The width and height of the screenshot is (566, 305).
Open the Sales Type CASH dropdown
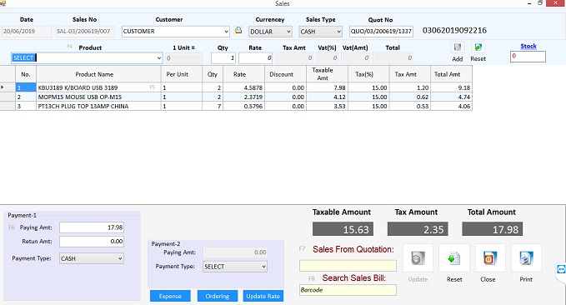pos(338,32)
